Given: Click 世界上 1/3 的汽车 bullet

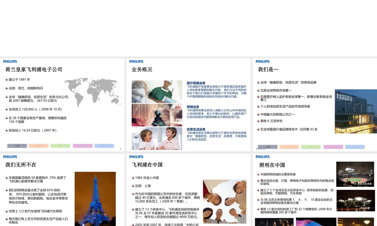Looking at the screenshot, I should pos(35,211).
